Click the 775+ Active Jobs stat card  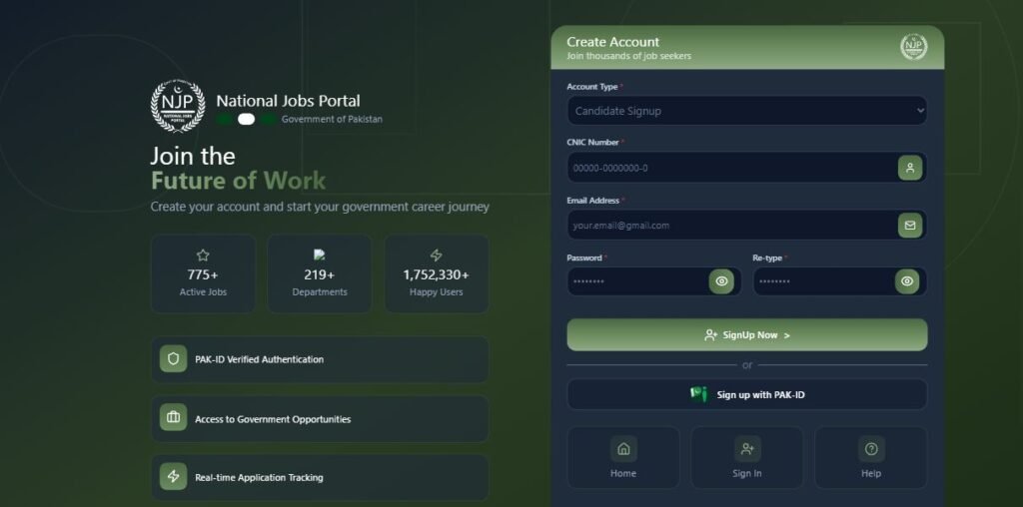click(x=203, y=273)
